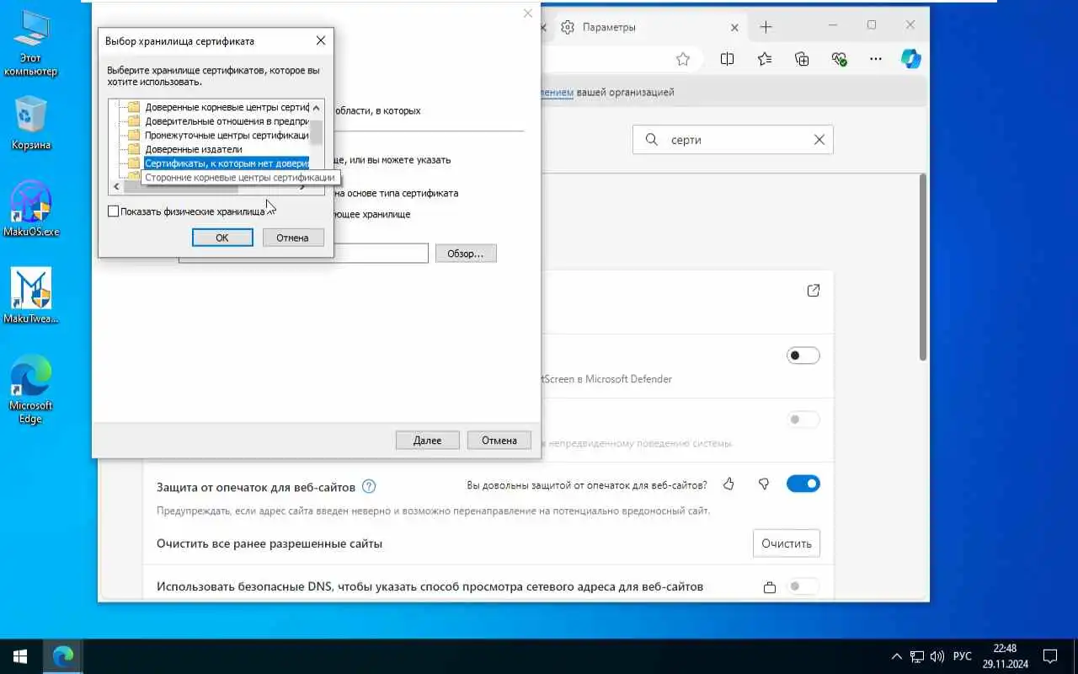Open Microsoft Edge desktop shortcut
The height and width of the screenshot is (674, 1078).
pos(31,388)
